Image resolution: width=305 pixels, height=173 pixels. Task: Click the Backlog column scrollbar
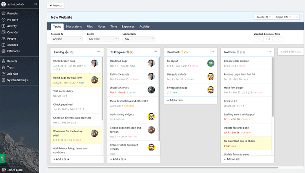[x=102, y=88]
